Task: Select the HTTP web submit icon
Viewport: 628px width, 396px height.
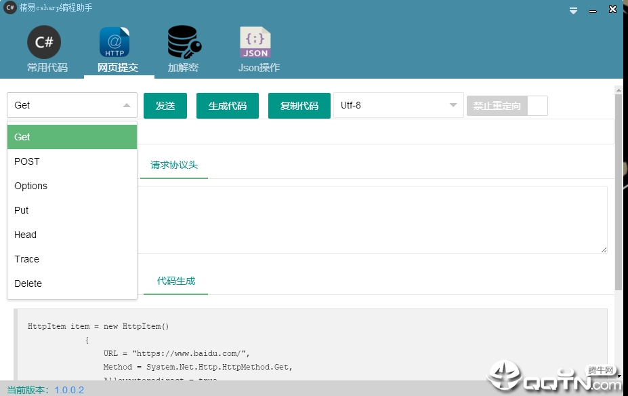Action: click(114, 42)
